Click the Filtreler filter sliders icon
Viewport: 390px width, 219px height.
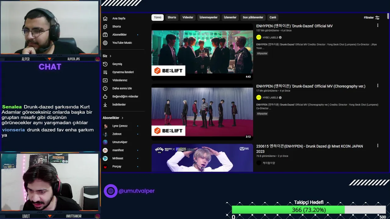point(378,18)
